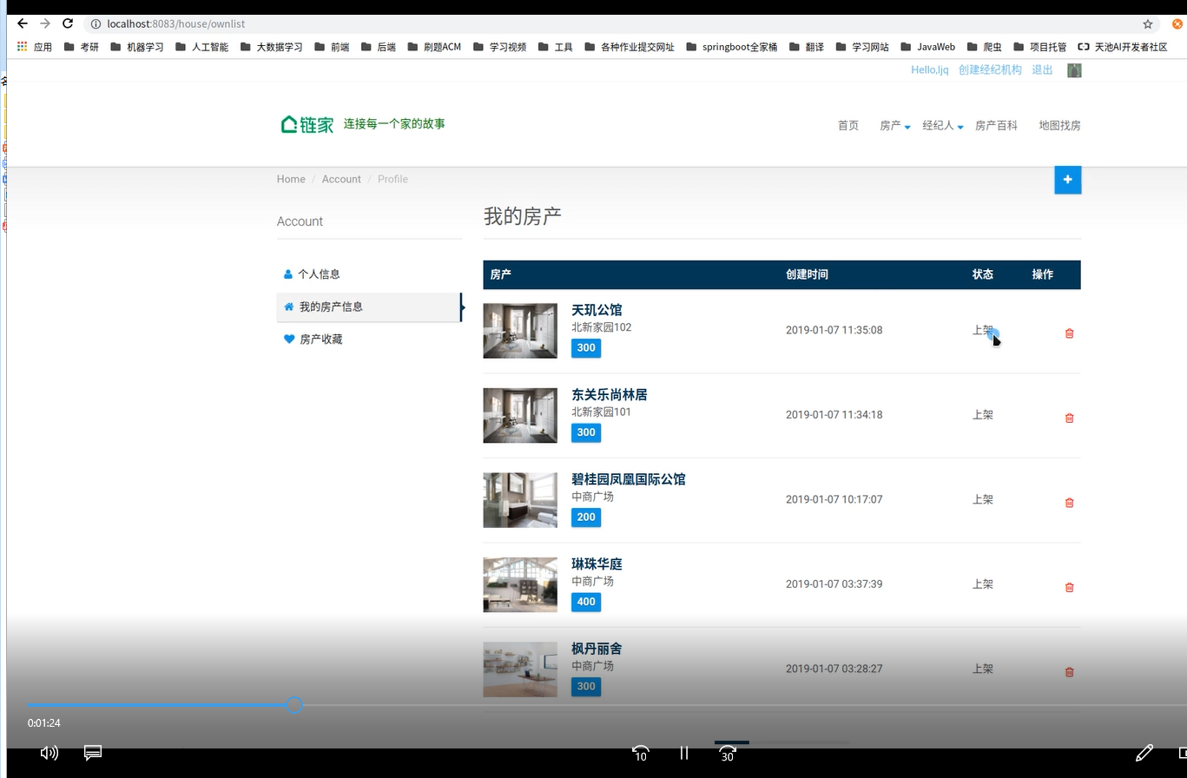Viewport: 1187px width, 778px height.
Task: Open the springboot全家桶 bookmark folder
Action: pyautogui.click(x=731, y=47)
